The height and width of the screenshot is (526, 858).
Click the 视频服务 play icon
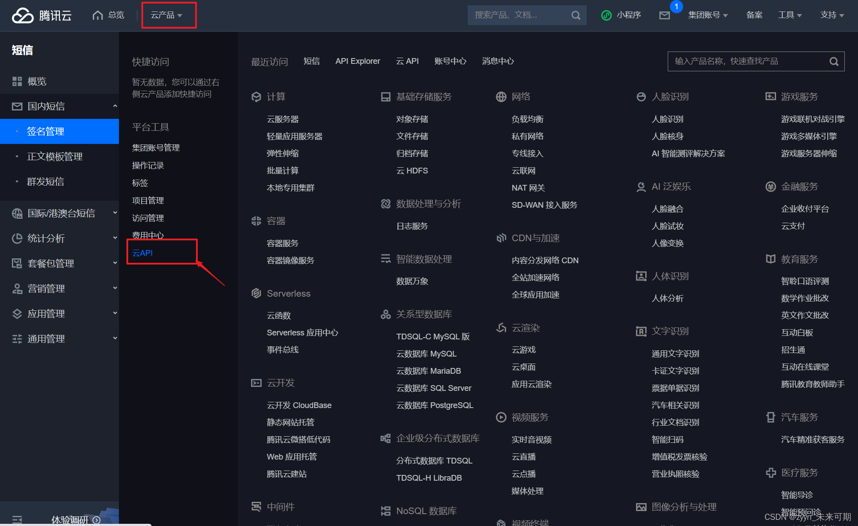click(x=501, y=417)
